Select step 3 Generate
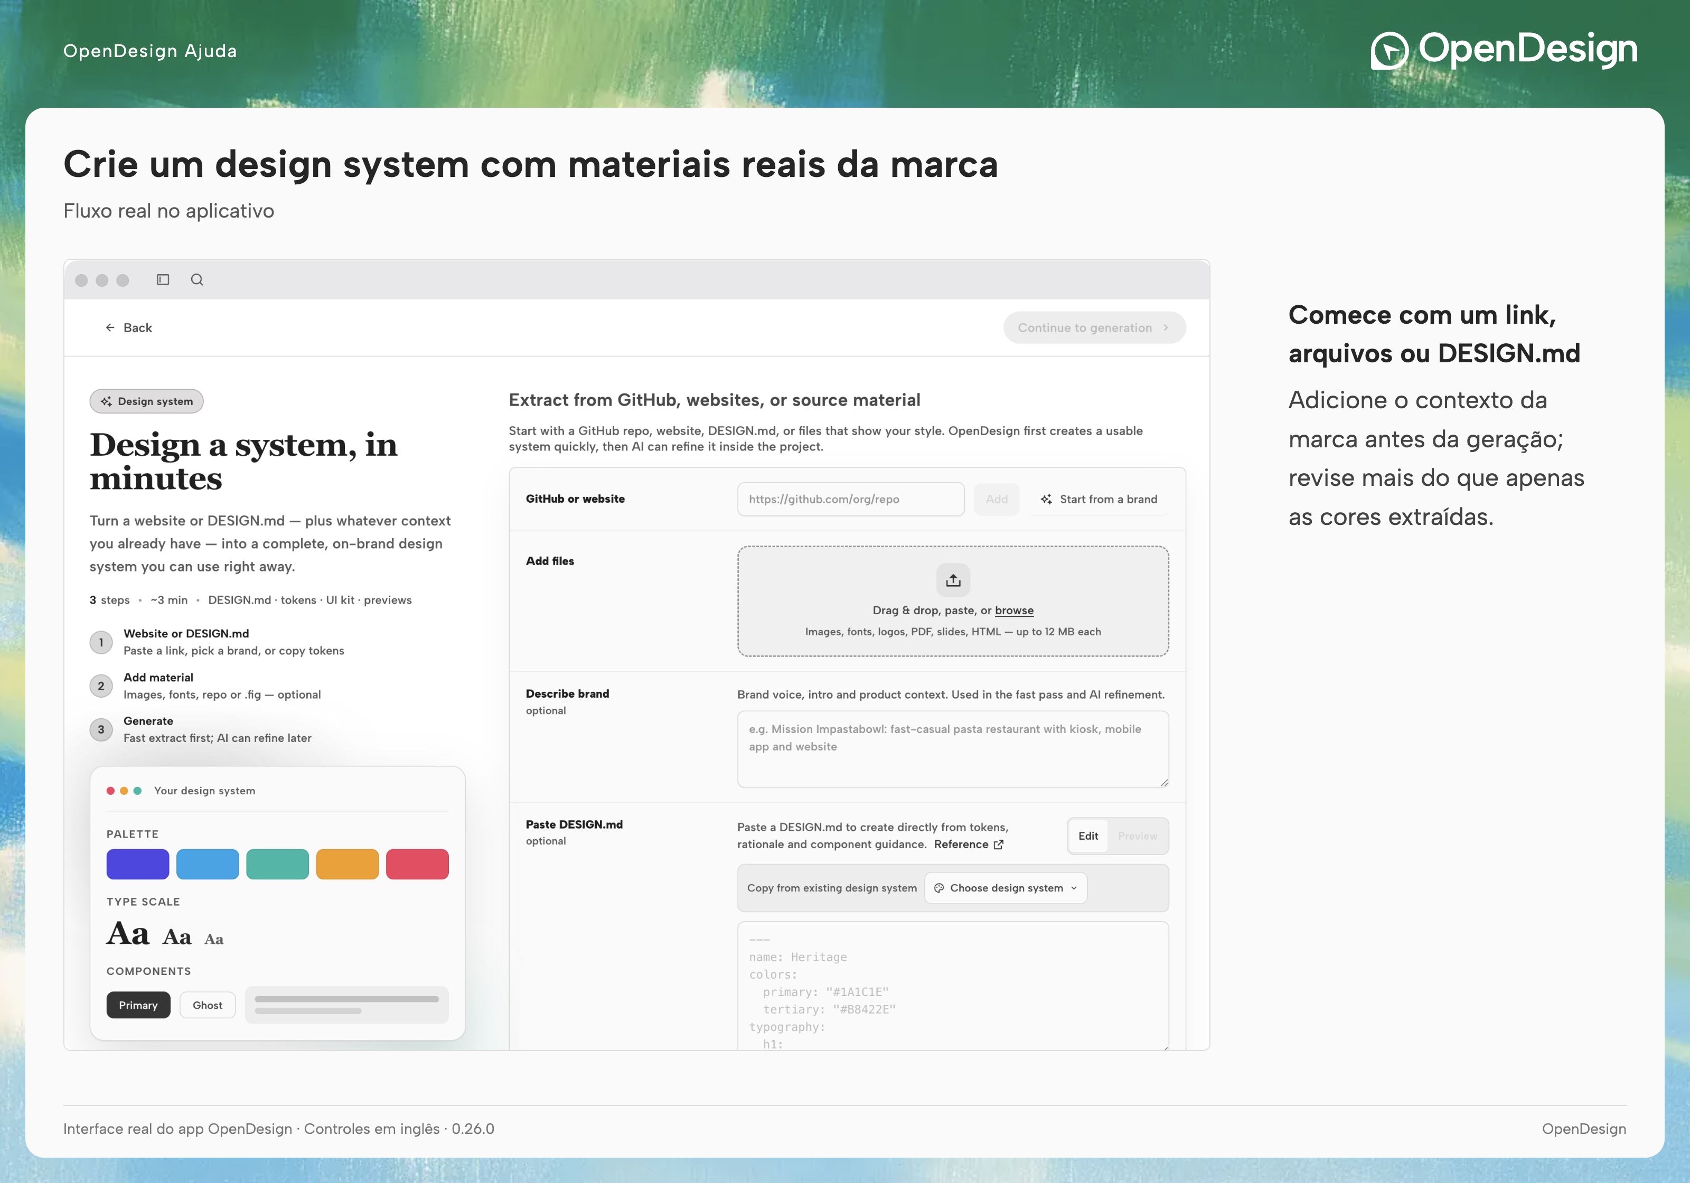This screenshot has height=1183, width=1690. (201, 729)
